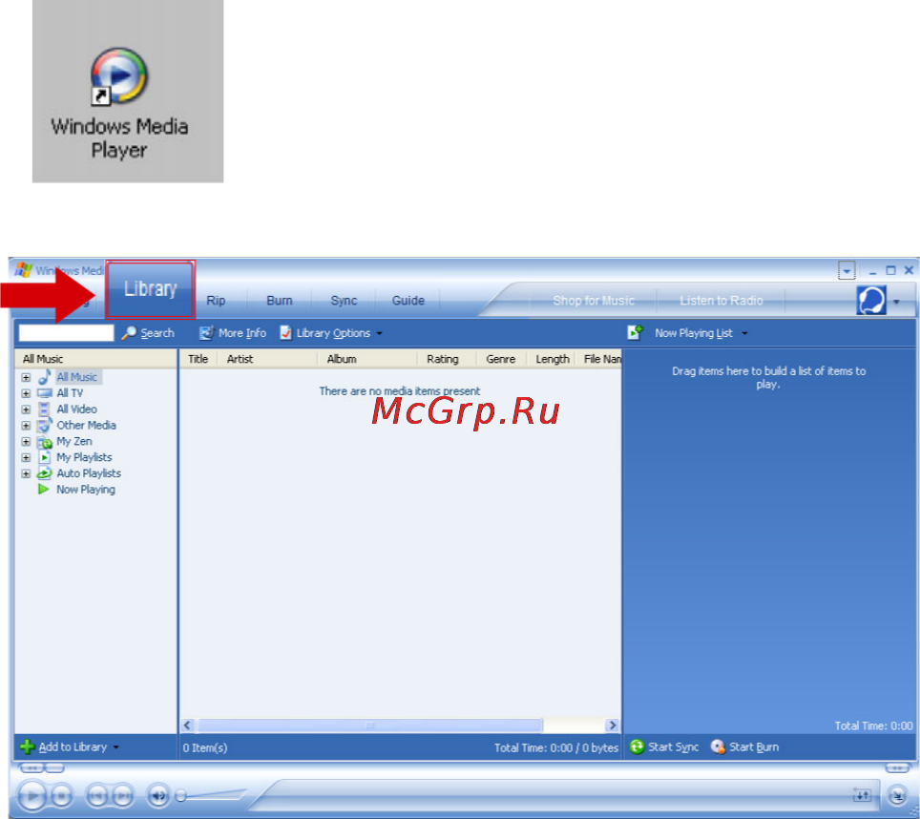
Task: Expand the Other Media tree node
Action: point(26,426)
